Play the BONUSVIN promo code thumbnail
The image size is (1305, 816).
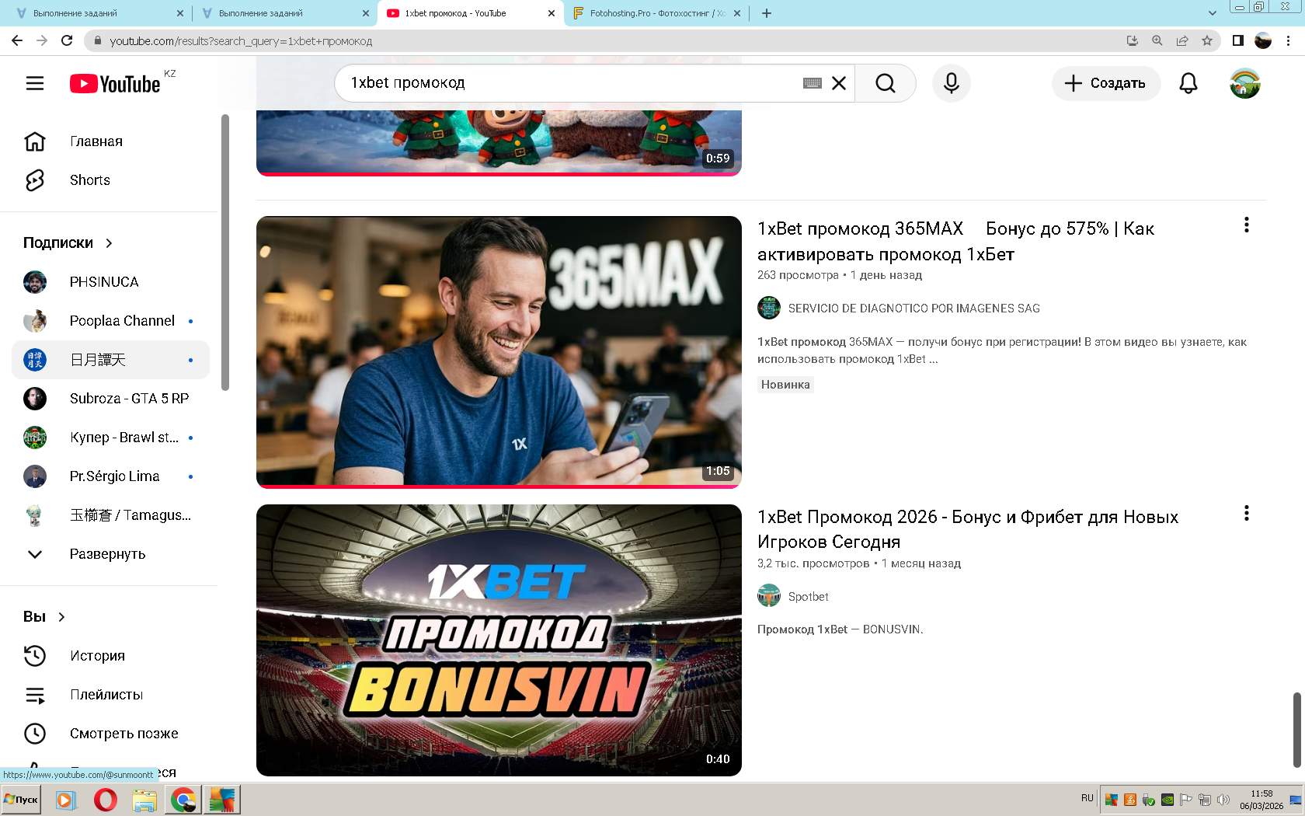point(499,640)
